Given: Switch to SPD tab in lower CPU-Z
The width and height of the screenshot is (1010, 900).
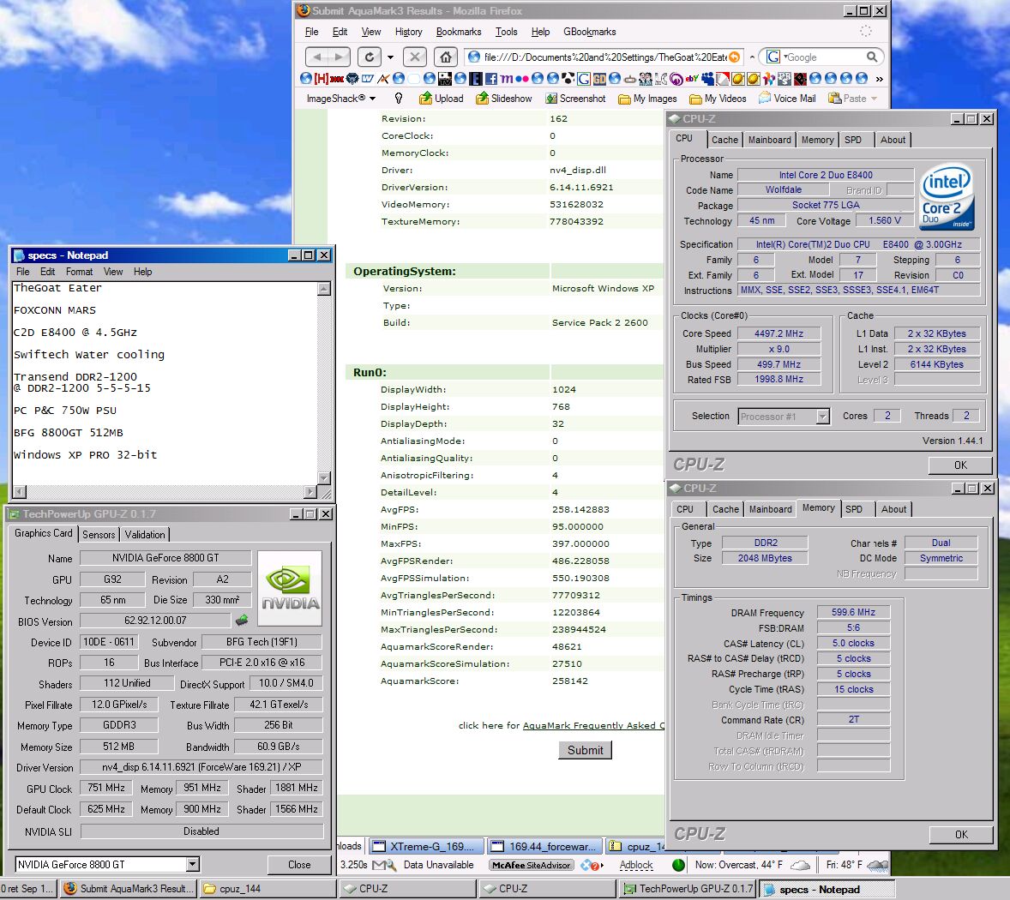Looking at the screenshot, I should 853,509.
